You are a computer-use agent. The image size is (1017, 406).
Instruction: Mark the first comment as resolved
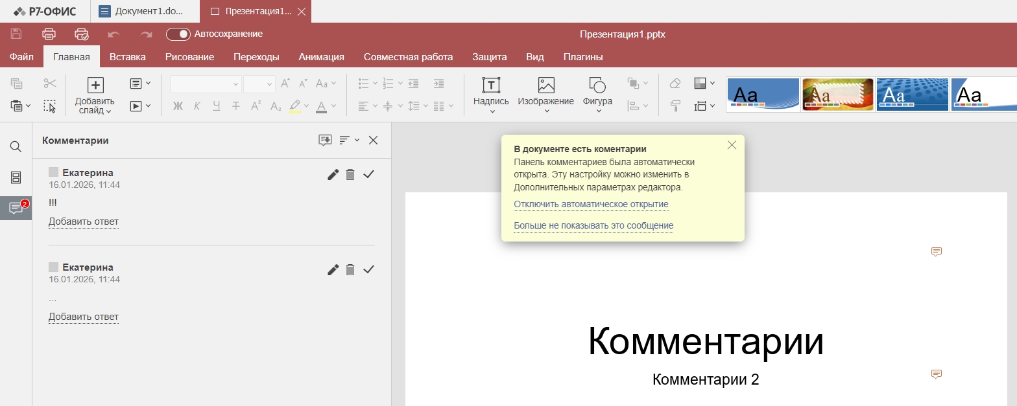369,174
